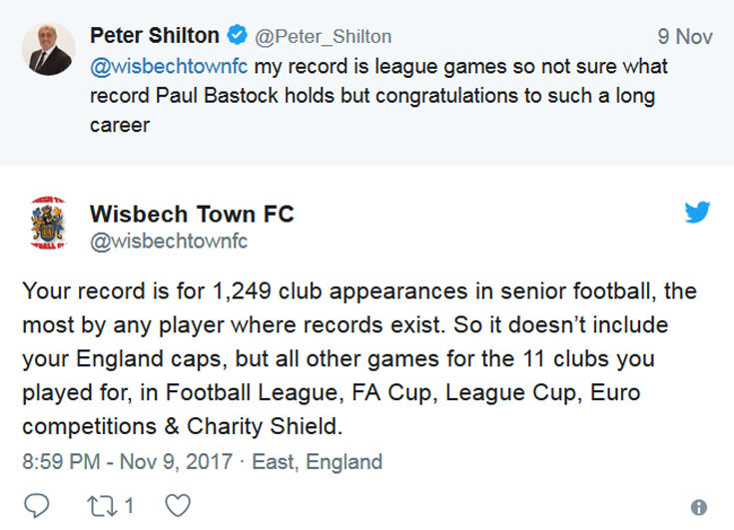Retweet the Wisbech Town FC tweet
This screenshot has height=530, width=734.
(x=99, y=505)
